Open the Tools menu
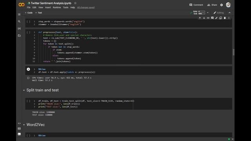This screenshot has height=141, width=251. (x=65, y=7)
